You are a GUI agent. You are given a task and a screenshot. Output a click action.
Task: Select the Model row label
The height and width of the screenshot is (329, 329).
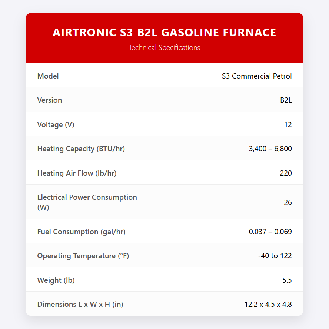click(x=48, y=76)
